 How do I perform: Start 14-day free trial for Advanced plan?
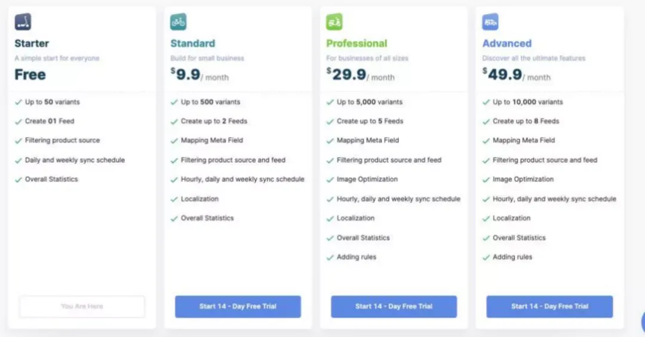(549, 307)
